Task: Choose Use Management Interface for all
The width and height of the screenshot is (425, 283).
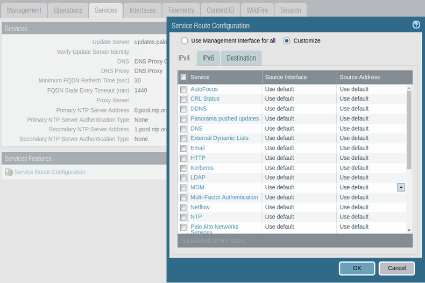Action: 185,41
